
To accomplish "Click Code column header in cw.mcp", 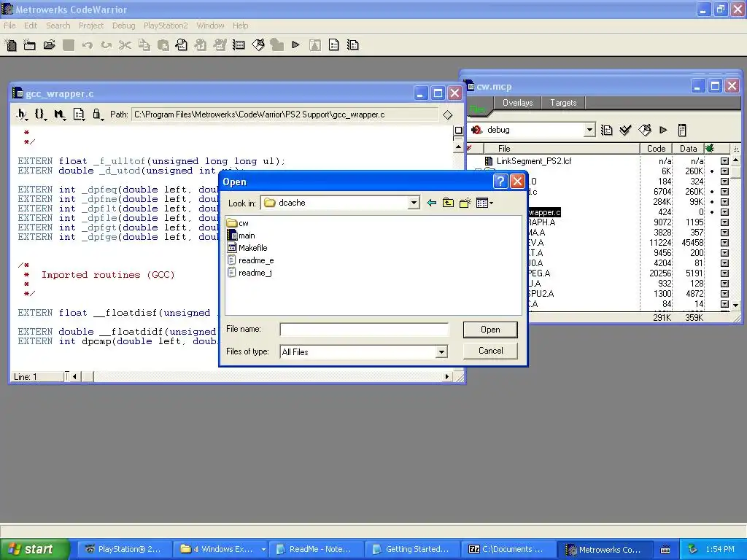I will coord(656,149).
